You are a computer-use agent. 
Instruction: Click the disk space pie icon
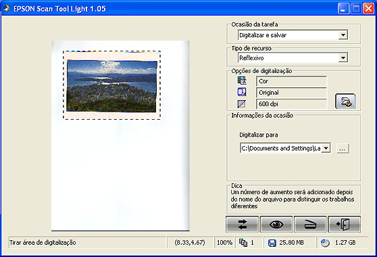pos(325,243)
